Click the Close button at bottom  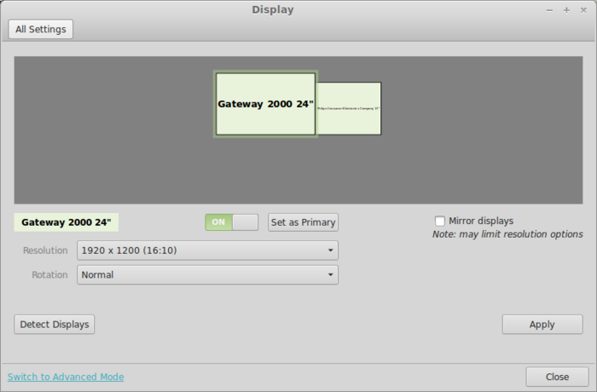[x=558, y=377]
